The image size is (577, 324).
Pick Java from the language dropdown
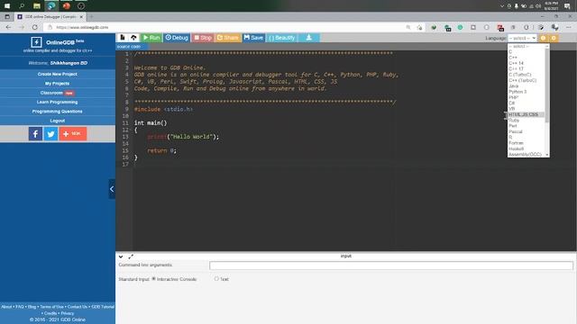[513, 86]
